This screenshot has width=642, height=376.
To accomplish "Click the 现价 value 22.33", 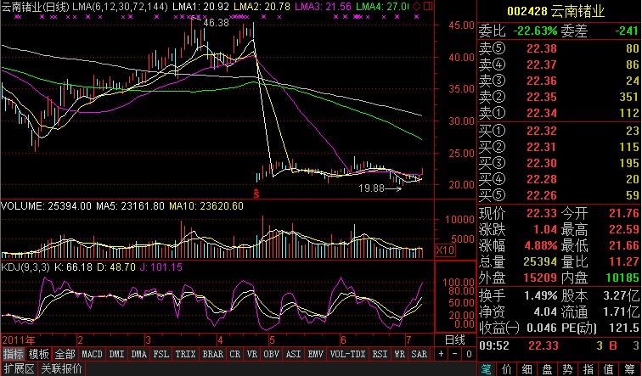I will click(x=541, y=213).
